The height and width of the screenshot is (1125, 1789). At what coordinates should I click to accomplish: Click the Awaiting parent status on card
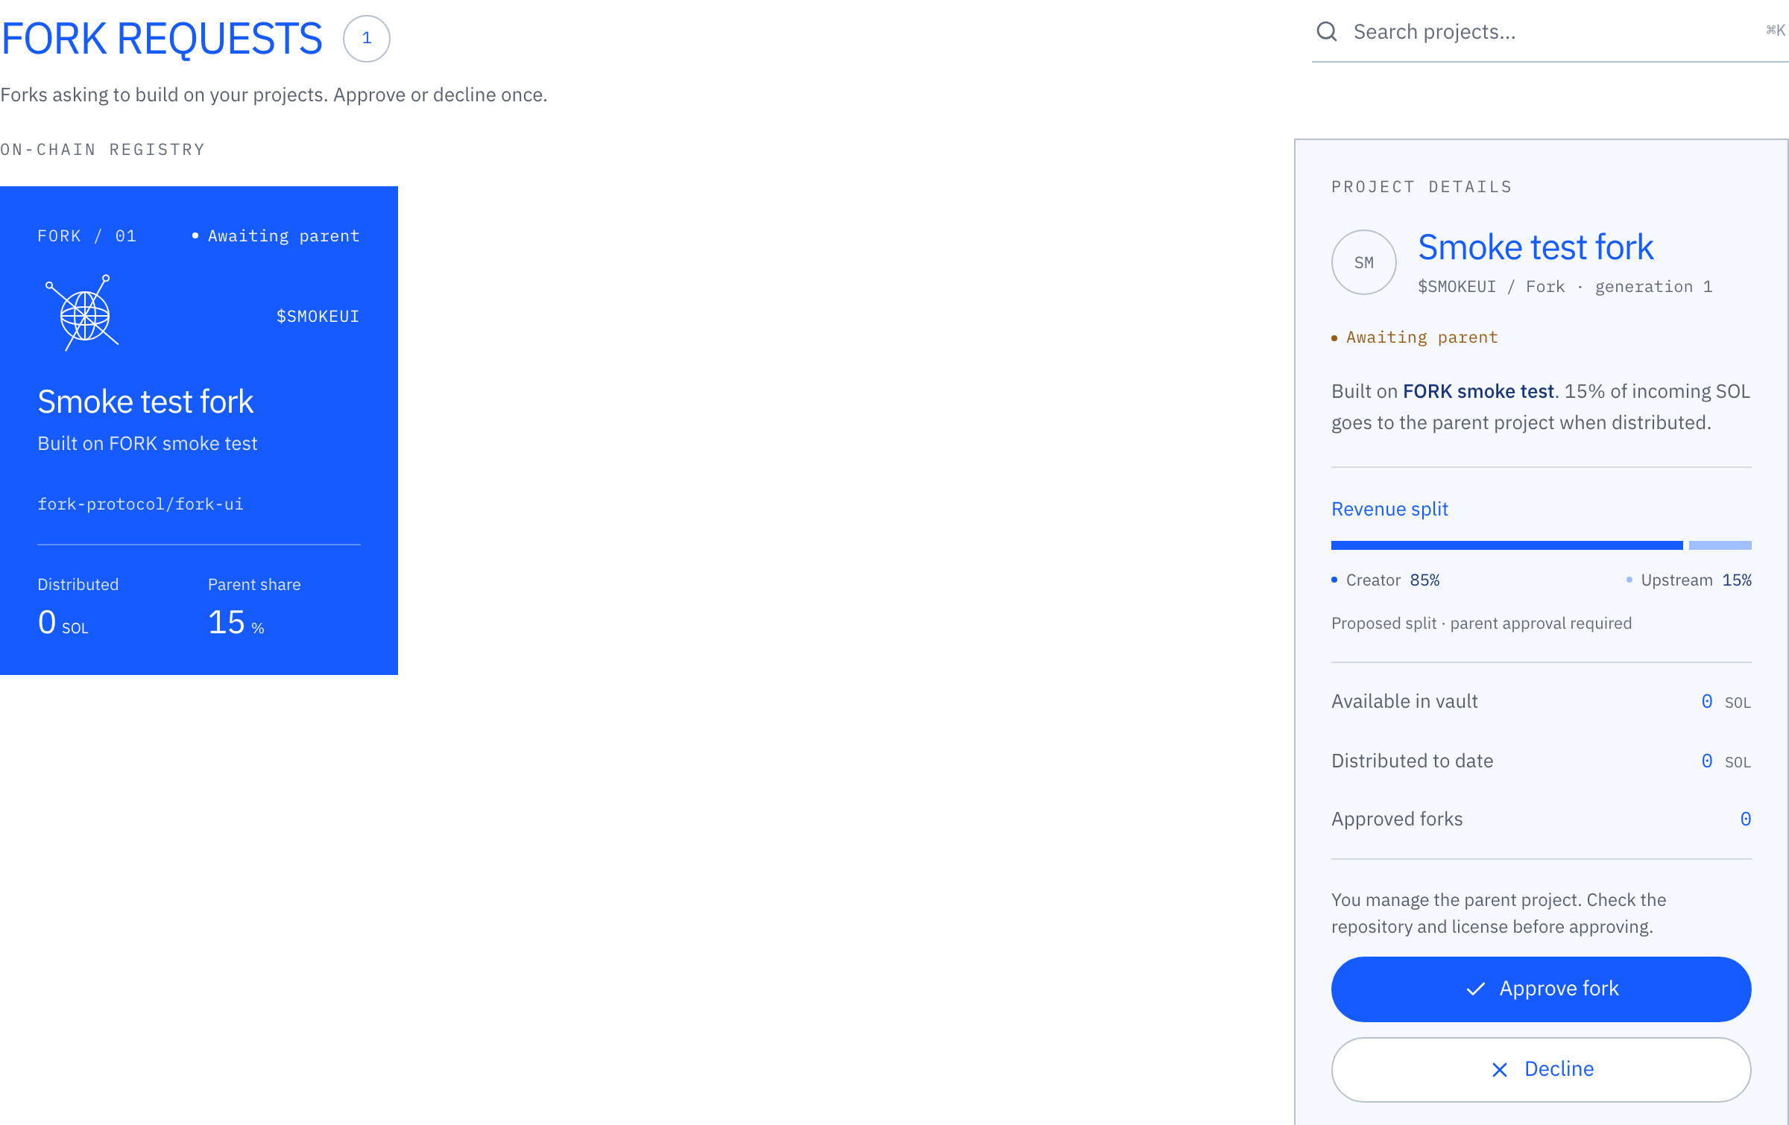276,236
